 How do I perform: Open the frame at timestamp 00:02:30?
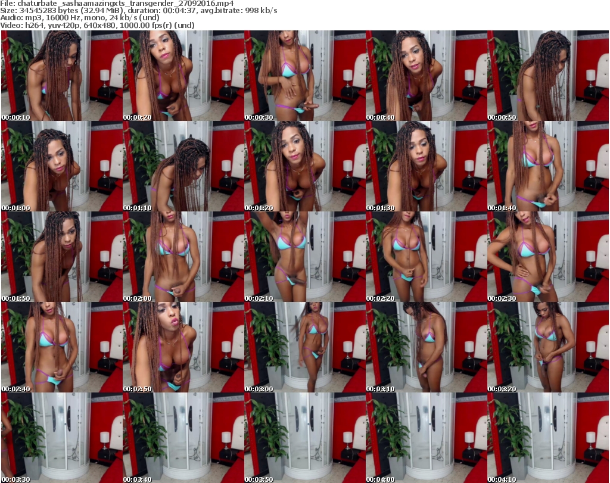click(x=548, y=257)
